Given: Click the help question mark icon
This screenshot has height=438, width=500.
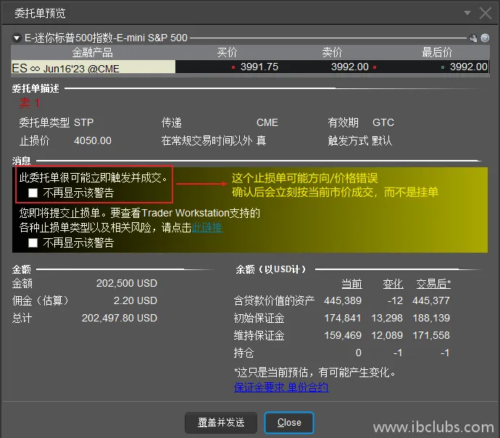Looking at the screenshot, I should (485, 38).
